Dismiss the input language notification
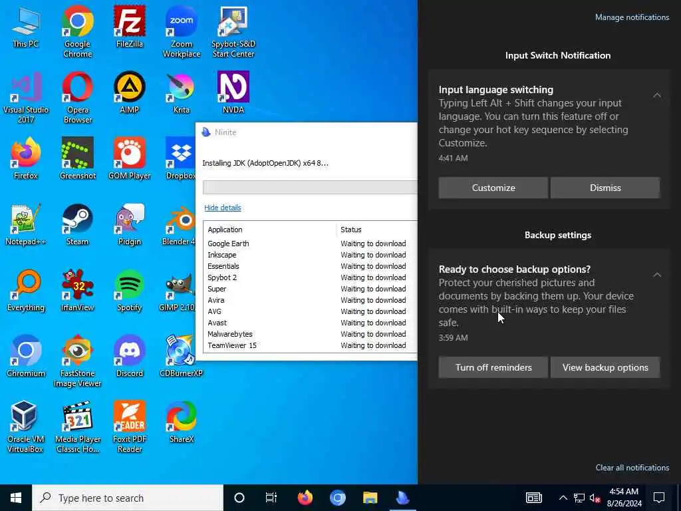 [605, 188]
